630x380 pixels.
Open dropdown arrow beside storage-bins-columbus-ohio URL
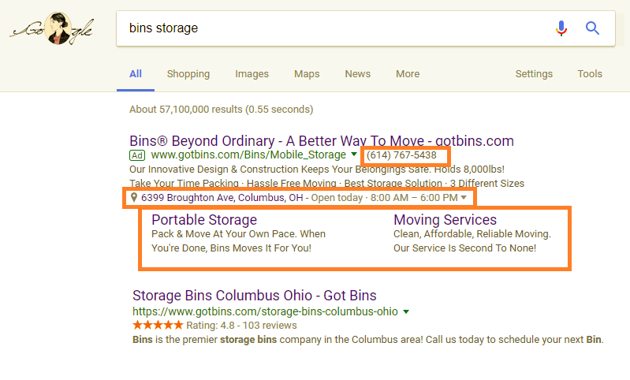tap(406, 311)
